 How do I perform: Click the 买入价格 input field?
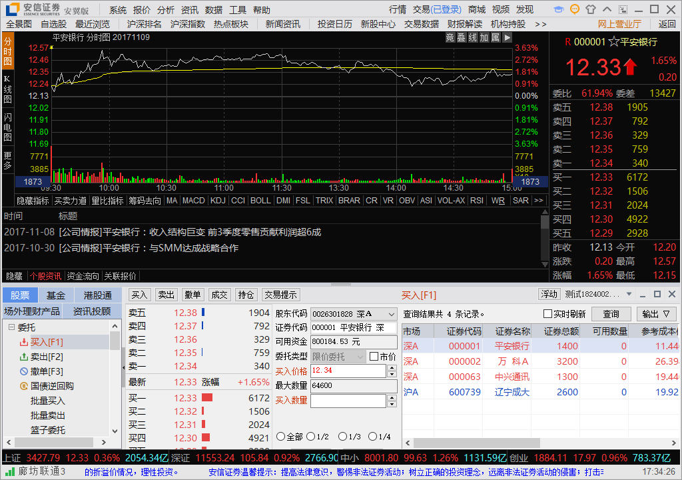click(x=348, y=371)
